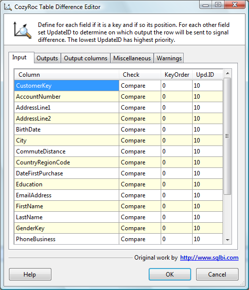
Task: Click the KeyOrder value for FirstName
Action: (x=177, y=206)
